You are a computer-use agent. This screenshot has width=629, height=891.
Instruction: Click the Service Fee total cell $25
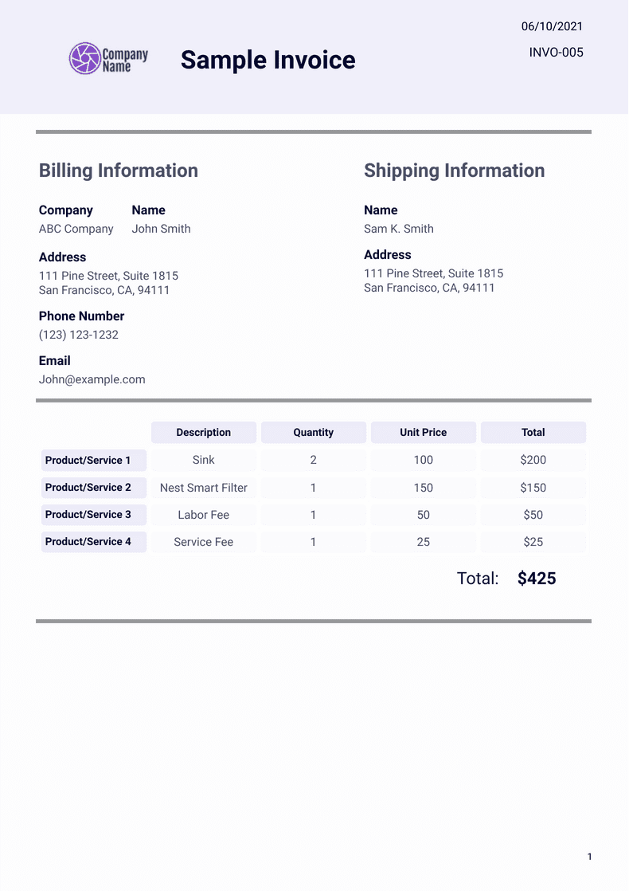(x=533, y=542)
